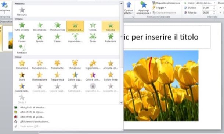Show the Riquadro Animazione pane
Screen dimensions: 224x134
[x=166, y=3]
